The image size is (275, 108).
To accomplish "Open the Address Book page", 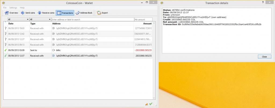I will point(84,13).
